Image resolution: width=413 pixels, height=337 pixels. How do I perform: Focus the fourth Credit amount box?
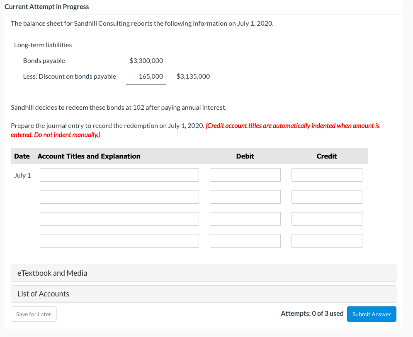click(x=327, y=241)
